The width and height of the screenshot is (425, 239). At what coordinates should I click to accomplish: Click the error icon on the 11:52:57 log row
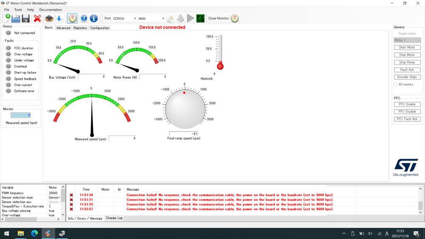(71, 209)
